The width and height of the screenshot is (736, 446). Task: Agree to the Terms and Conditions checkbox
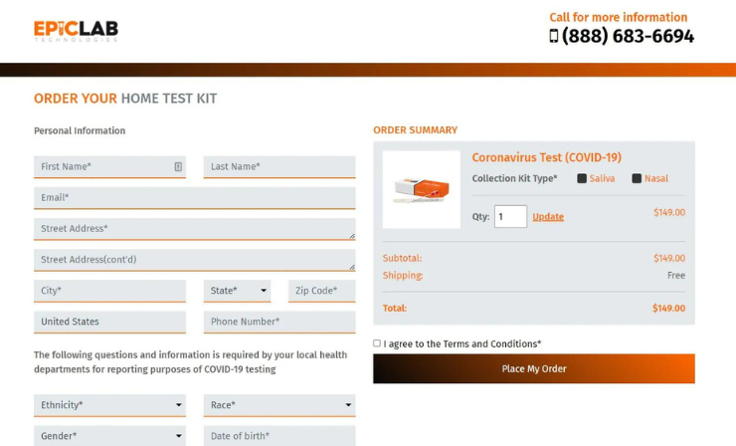point(377,343)
